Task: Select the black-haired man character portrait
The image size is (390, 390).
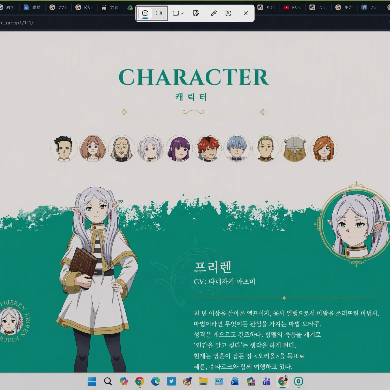Action: (x=64, y=149)
